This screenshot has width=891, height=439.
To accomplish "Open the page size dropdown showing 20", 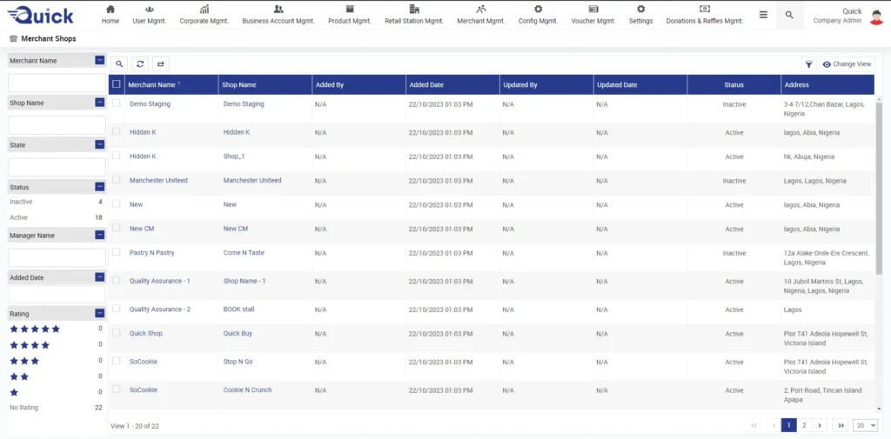I will (865, 425).
